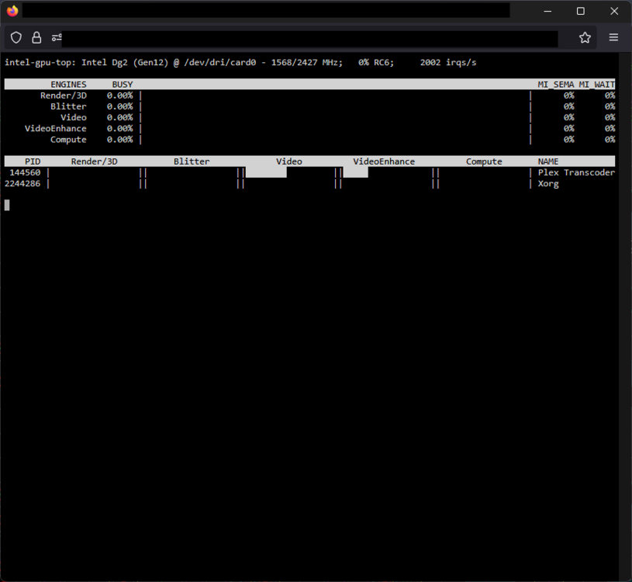This screenshot has width=632, height=582.
Task: Click PID 144560 in the process list
Action: (25, 172)
